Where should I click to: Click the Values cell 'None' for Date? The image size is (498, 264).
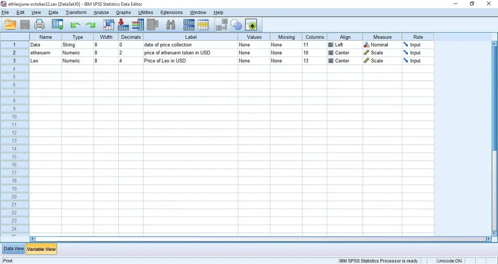[x=254, y=45]
